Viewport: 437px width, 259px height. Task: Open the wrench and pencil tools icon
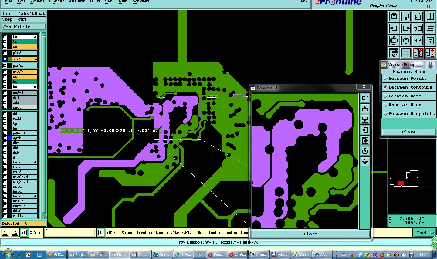[x=394, y=53]
